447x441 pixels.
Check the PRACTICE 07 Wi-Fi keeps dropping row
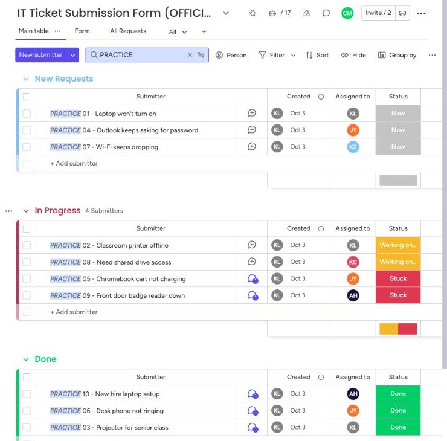27,147
